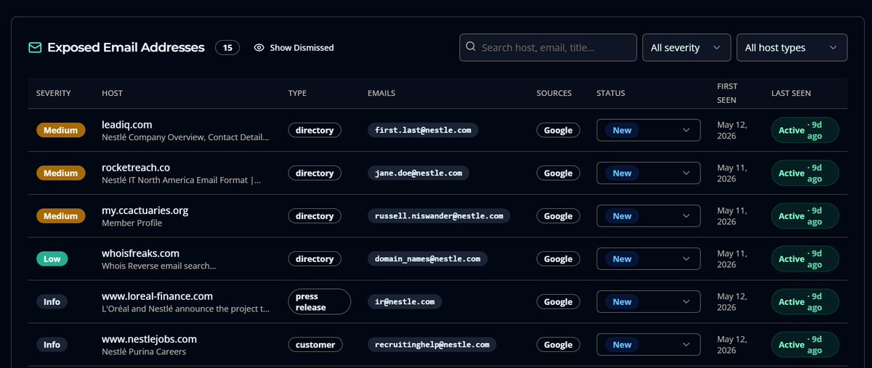Open the All host types dropdown

791,47
